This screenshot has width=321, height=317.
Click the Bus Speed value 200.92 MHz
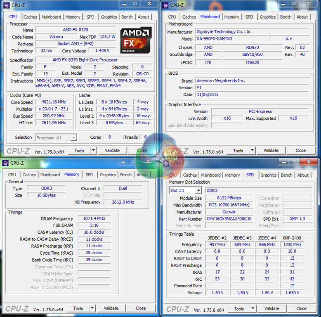point(54,116)
